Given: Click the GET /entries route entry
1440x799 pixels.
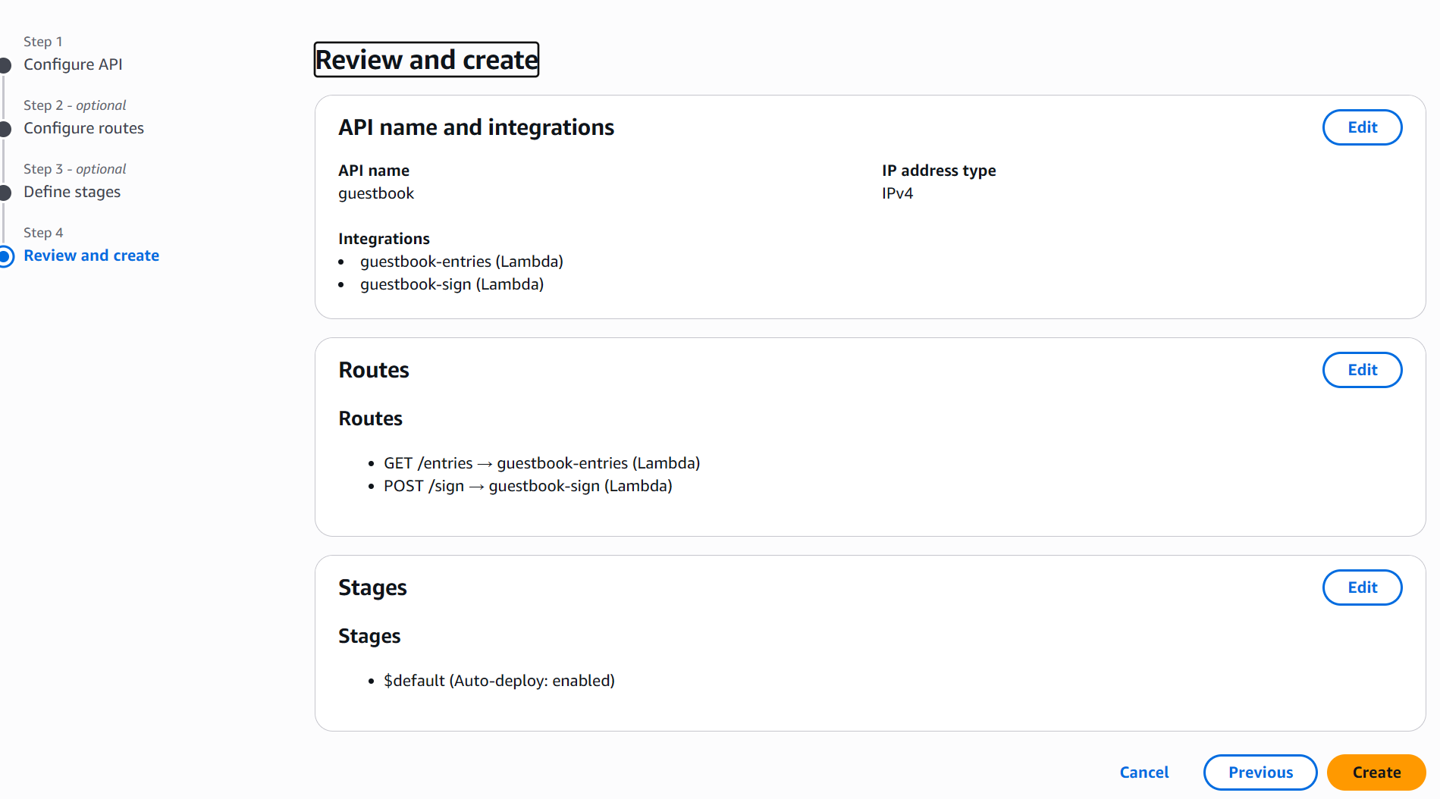Looking at the screenshot, I should pos(541,463).
